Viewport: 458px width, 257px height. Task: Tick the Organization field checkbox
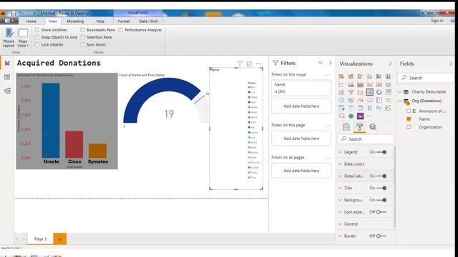(x=409, y=127)
